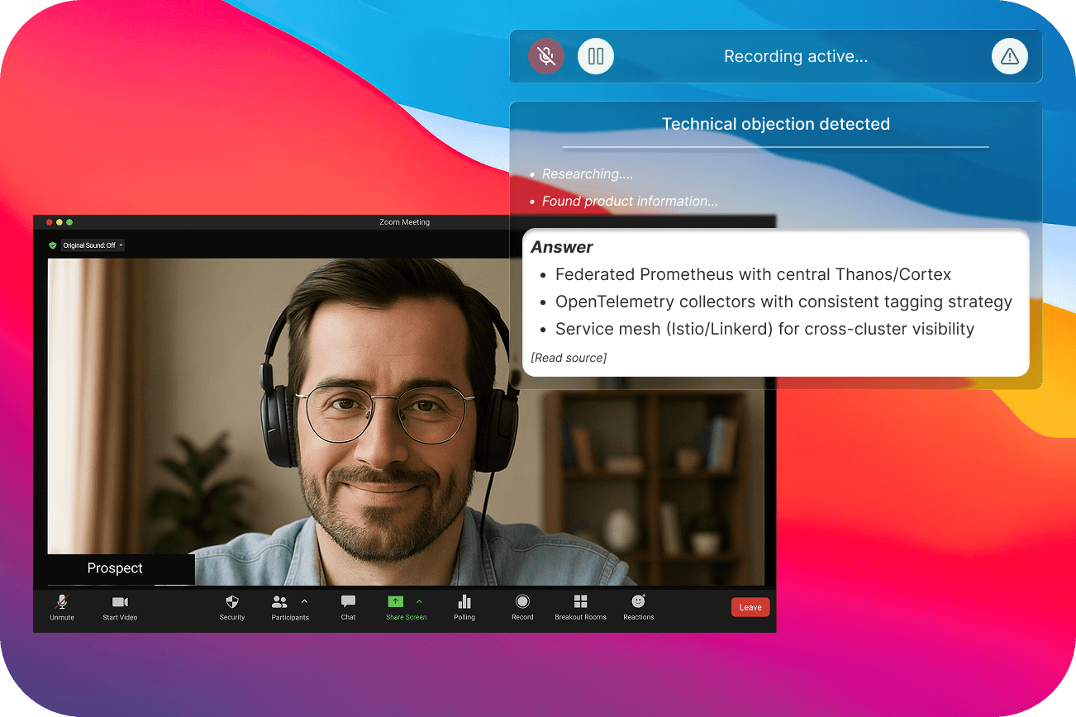Open Breakout Rooms
Screen dimensions: 1076x717
[x=580, y=607]
